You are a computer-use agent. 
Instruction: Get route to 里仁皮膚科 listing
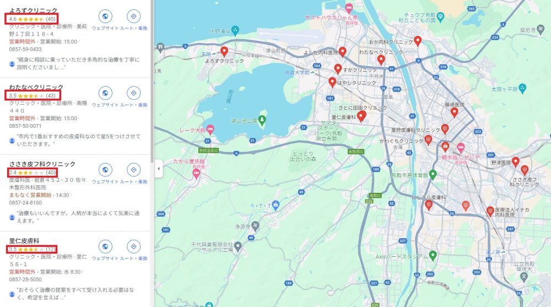pyautogui.click(x=133, y=246)
